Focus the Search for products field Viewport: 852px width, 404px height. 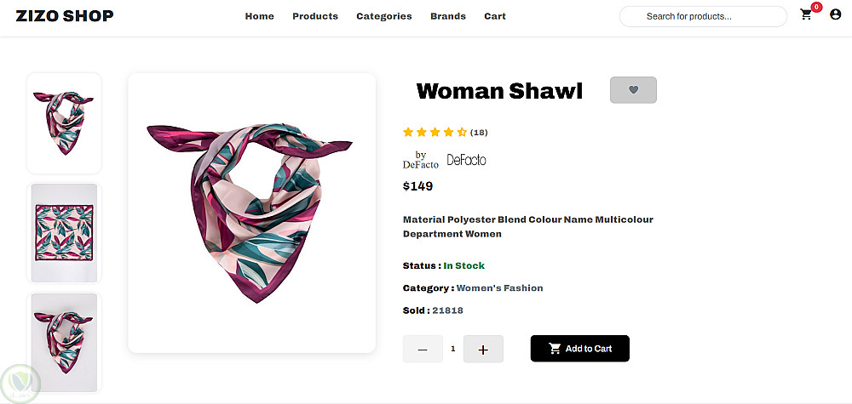tap(703, 16)
